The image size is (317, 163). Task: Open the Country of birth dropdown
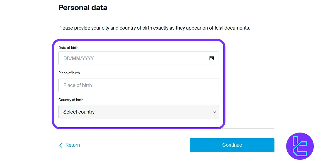tap(139, 112)
